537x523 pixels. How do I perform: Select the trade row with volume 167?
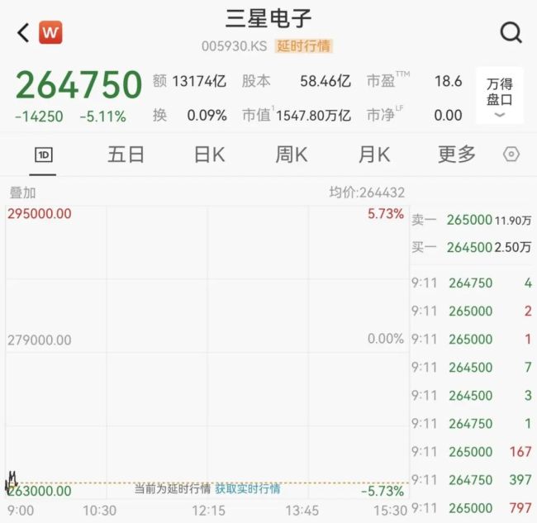tap(471, 452)
